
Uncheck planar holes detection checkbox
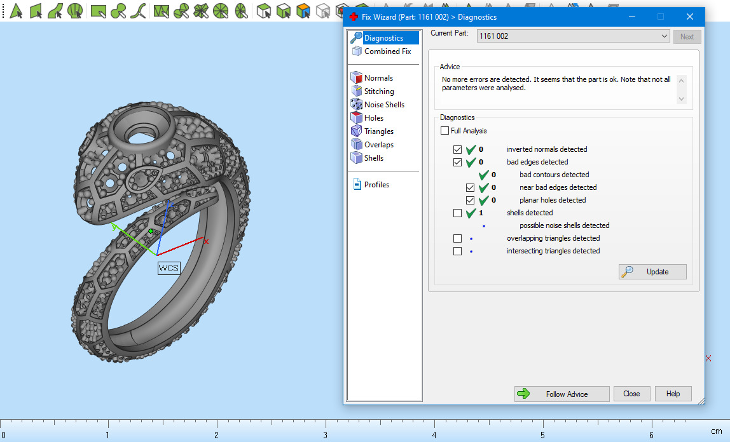[470, 200]
